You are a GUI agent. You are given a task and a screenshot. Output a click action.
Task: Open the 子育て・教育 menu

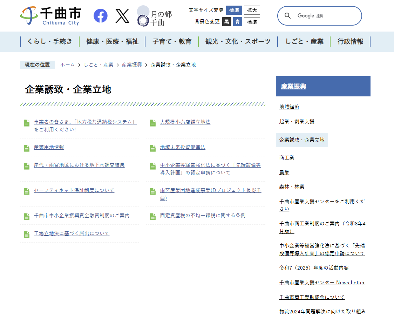click(172, 41)
